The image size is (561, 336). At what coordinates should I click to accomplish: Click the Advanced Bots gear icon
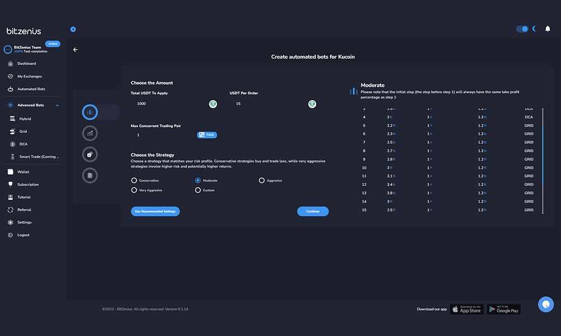coord(11,105)
